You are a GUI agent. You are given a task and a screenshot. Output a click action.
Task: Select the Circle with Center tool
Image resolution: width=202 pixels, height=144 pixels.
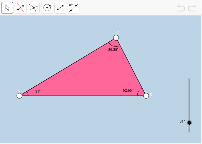coord(47,8)
